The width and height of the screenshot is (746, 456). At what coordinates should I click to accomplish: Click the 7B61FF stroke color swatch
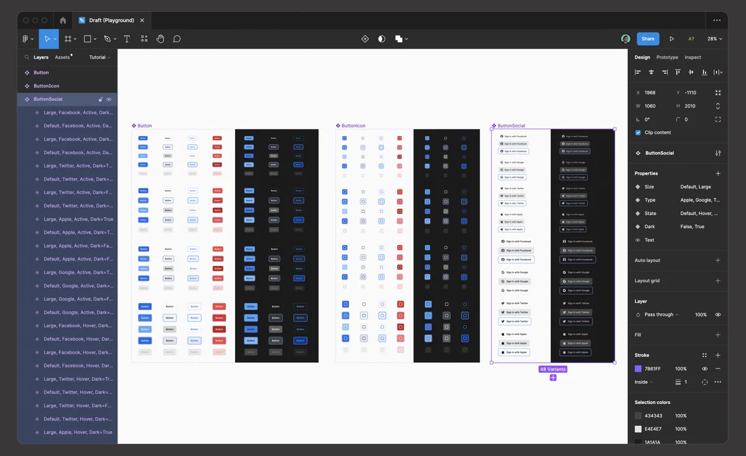pos(638,368)
